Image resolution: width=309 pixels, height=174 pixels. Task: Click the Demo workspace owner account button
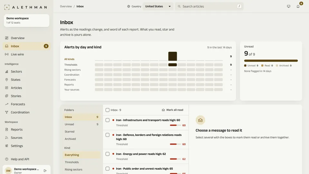(x=26, y=170)
